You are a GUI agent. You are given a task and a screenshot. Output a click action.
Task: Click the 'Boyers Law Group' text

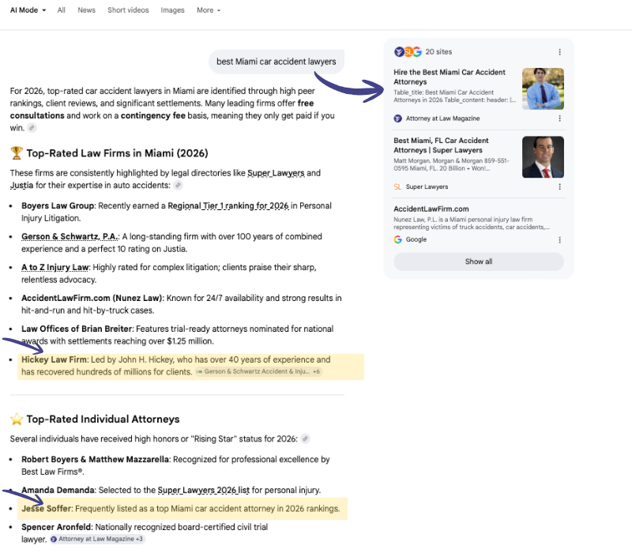point(58,206)
